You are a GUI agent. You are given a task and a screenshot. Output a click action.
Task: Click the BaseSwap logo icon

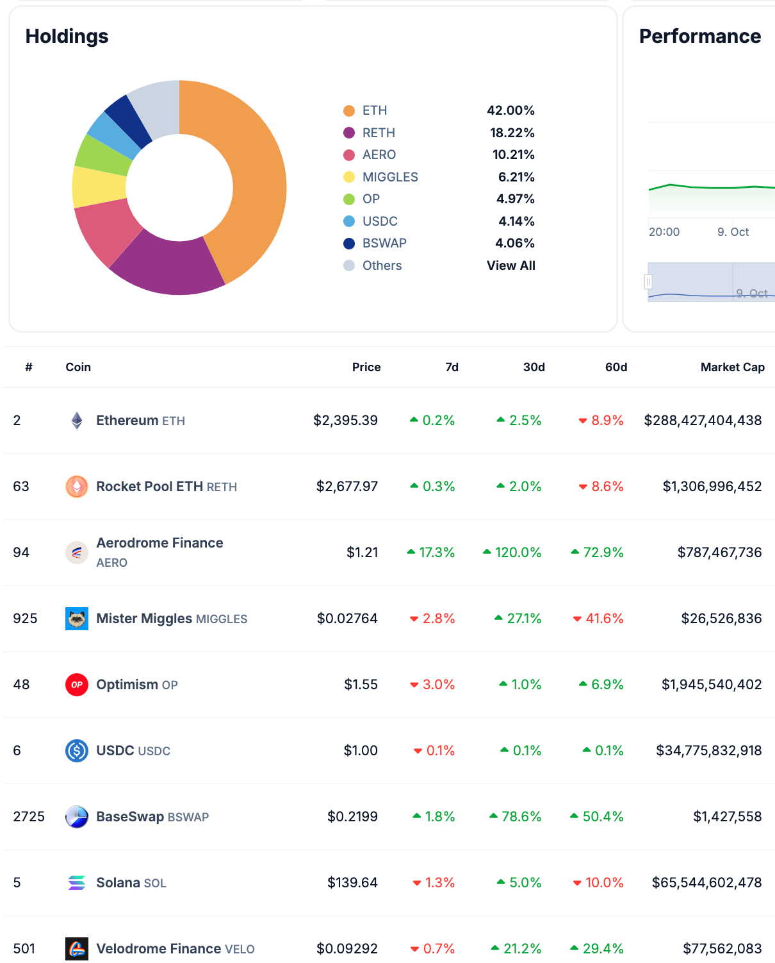tap(77, 817)
